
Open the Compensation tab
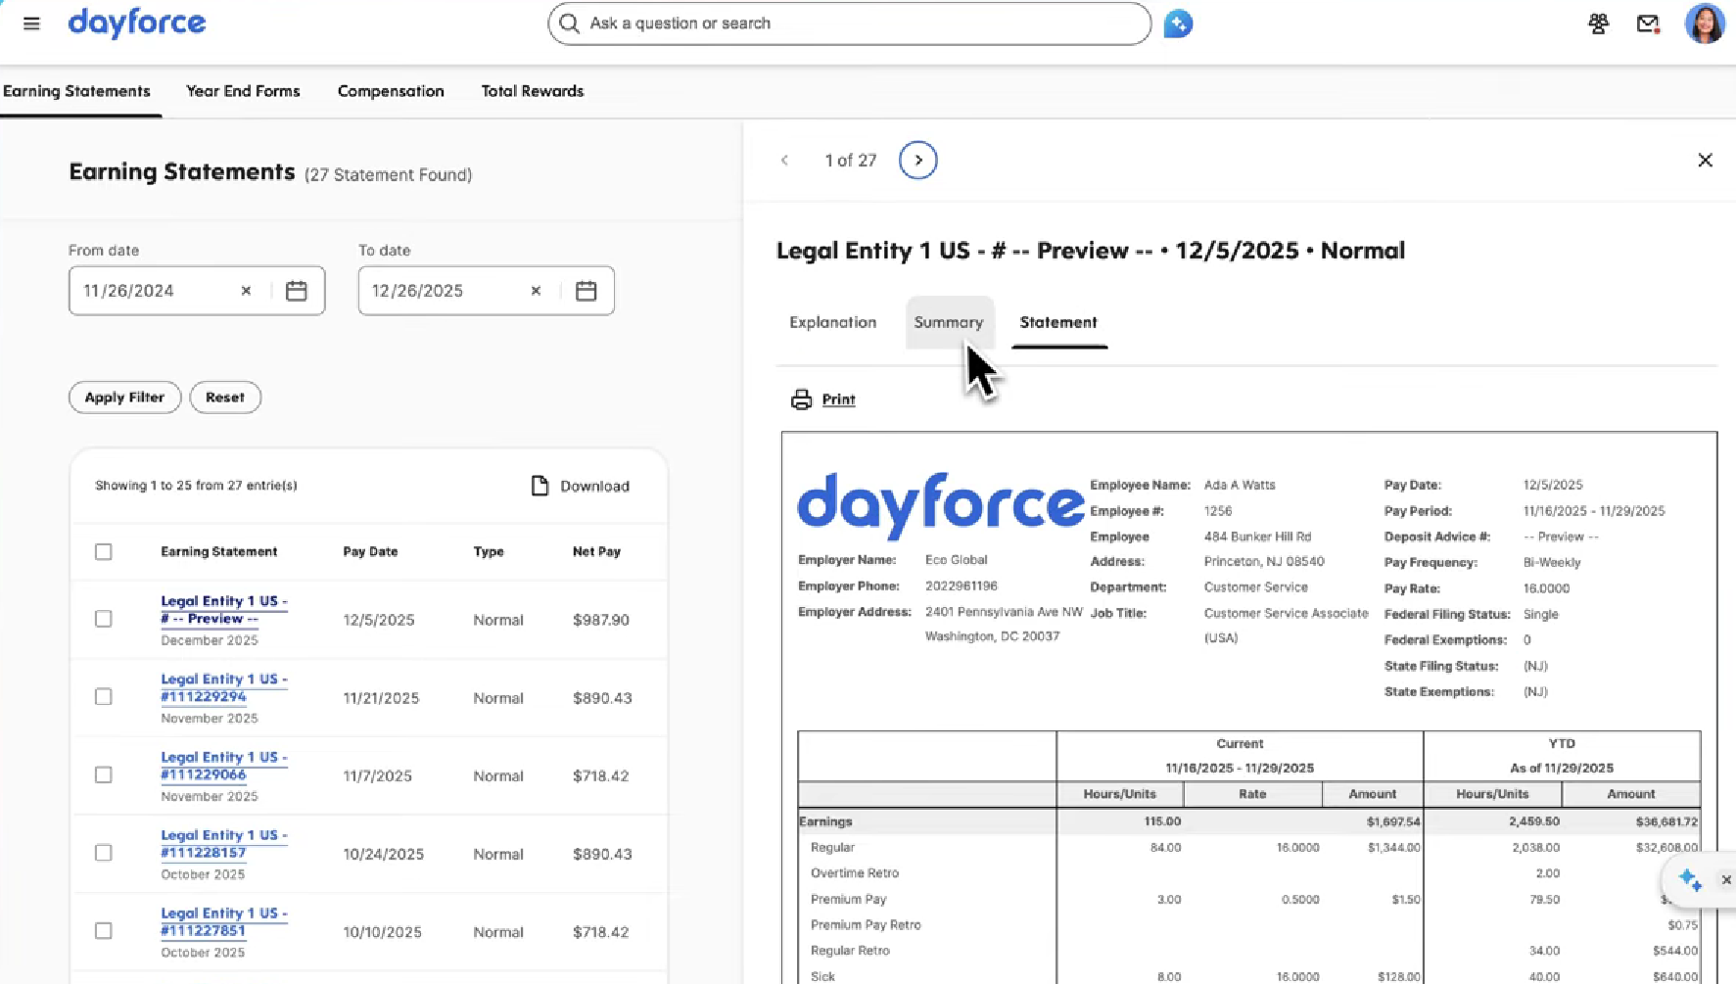pyautogui.click(x=391, y=91)
